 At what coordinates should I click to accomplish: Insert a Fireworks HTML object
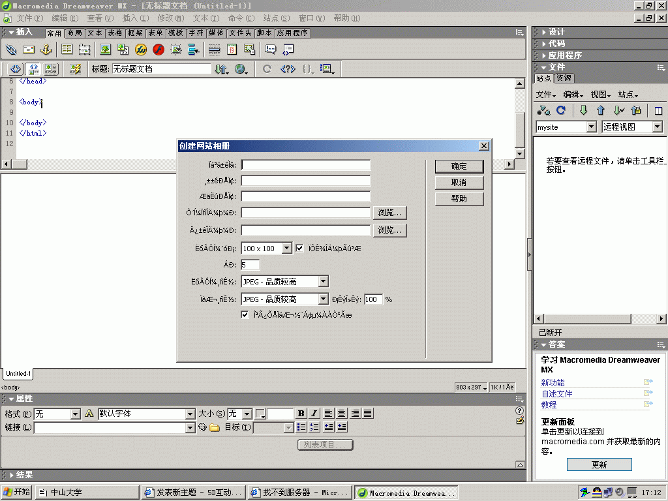click(x=141, y=50)
